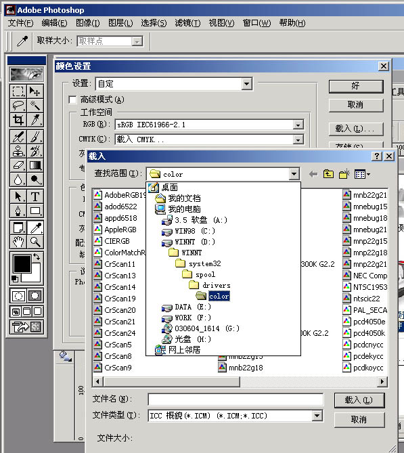Go up one folder level
404x453 pixels.
328,174
